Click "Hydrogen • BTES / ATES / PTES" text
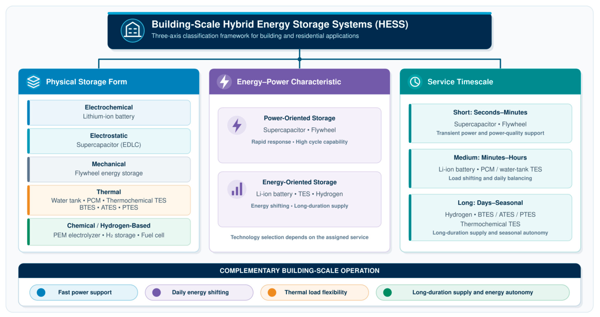Viewport: 600px width, 317px height. pyautogui.click(x=490, y=215)
